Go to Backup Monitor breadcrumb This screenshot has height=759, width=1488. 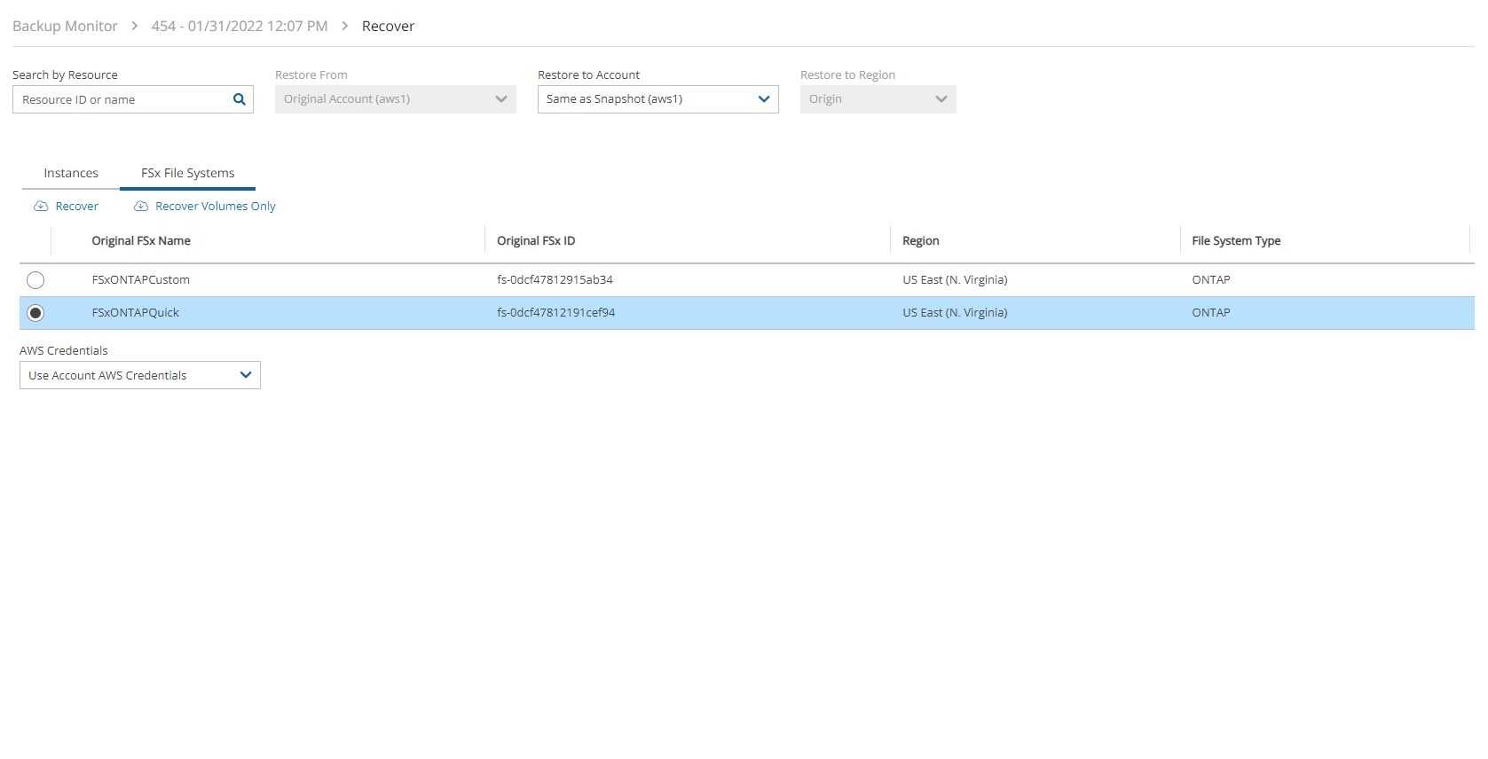[65, 27]
